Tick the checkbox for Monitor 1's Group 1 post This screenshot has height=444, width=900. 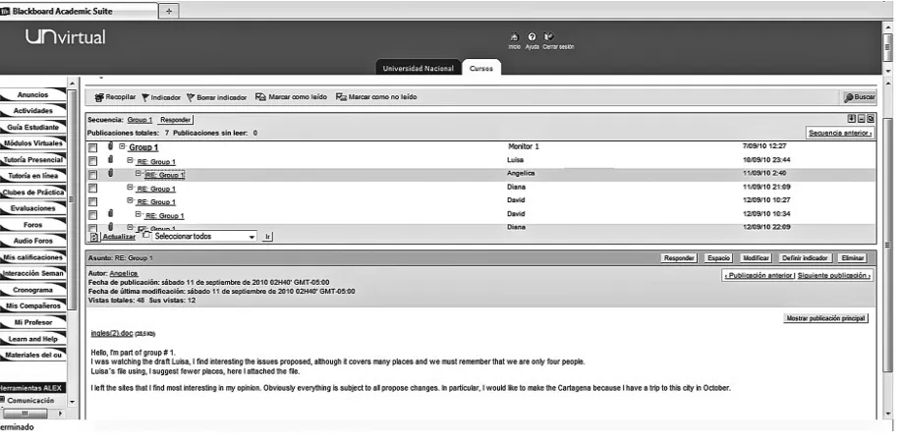click(93, 148)
